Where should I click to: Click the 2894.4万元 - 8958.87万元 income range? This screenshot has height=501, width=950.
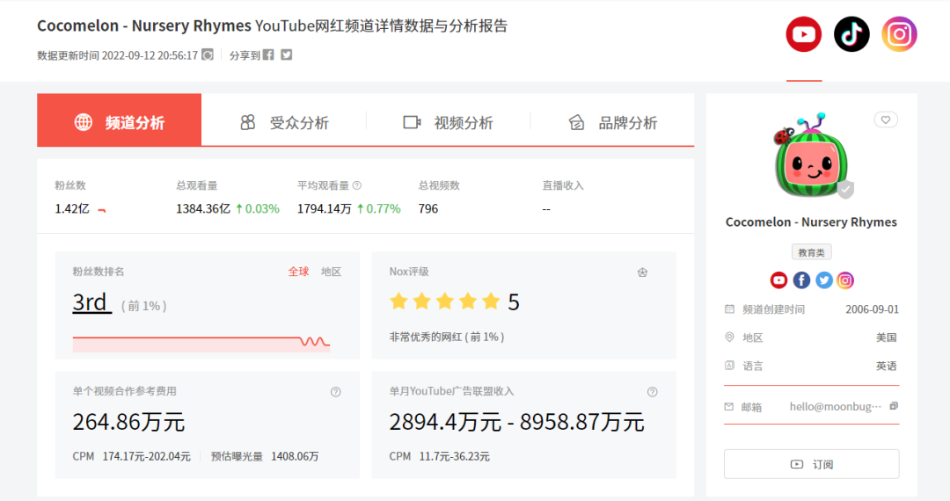click(516, 422)
